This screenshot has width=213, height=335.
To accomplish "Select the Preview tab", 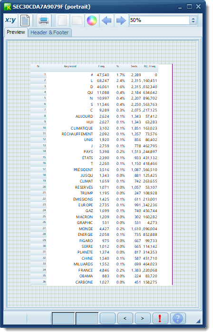I will point(16,32).
